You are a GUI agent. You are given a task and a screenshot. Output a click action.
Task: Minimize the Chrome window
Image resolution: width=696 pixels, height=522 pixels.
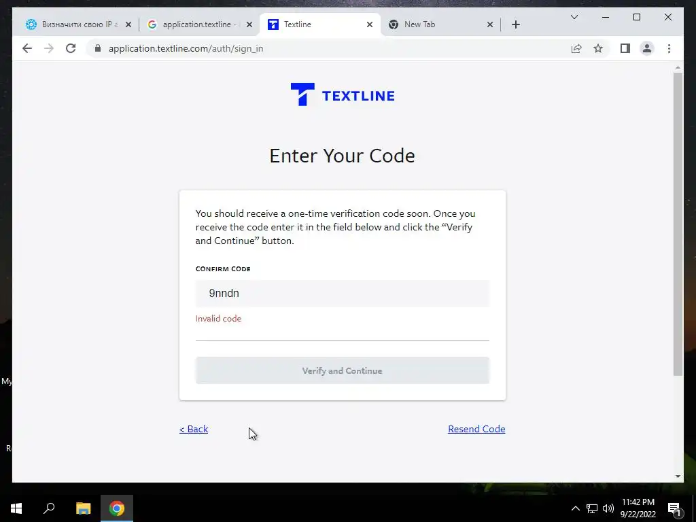tap(606, 17)
